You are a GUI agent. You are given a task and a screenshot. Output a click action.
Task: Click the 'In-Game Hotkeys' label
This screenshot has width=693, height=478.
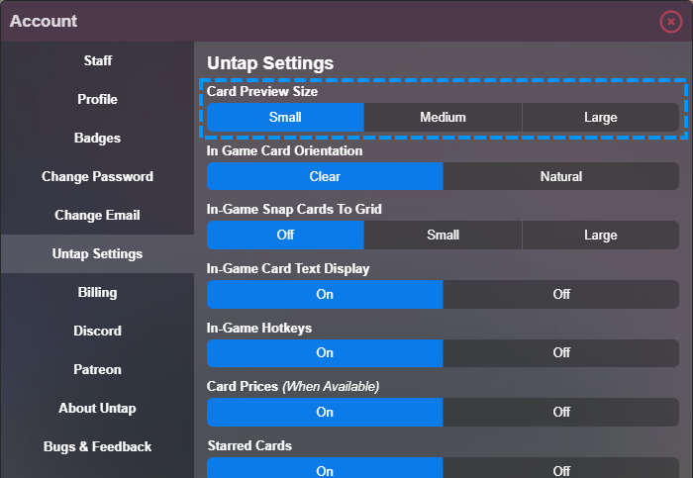259,328
